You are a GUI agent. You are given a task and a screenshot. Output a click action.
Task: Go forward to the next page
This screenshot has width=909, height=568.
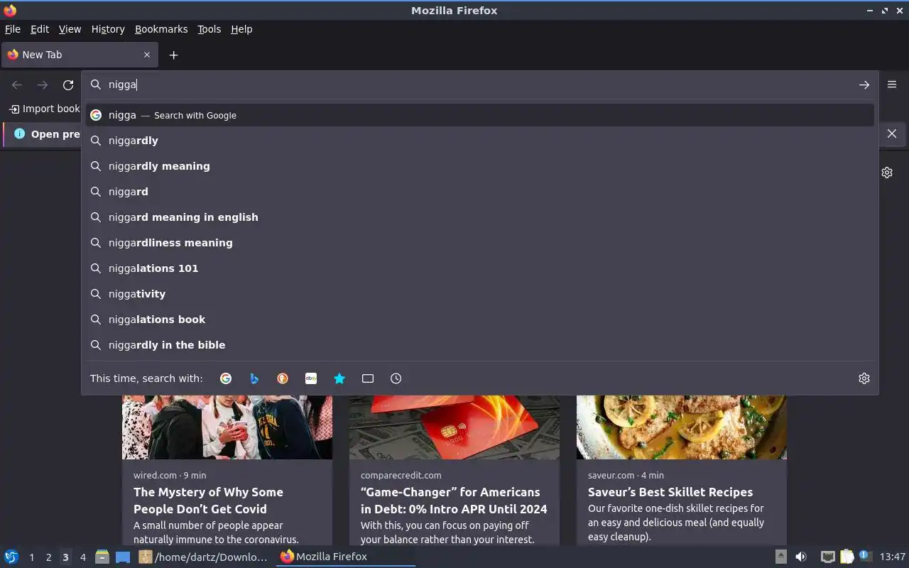click(x=43, y=84)
